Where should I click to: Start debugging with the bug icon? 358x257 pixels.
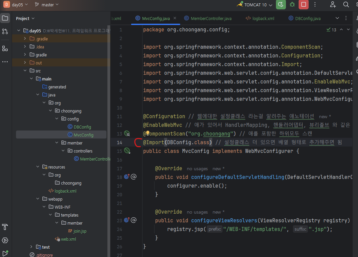(292, 5)
